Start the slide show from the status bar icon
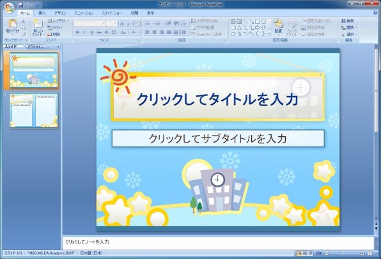 coord(311,253)
